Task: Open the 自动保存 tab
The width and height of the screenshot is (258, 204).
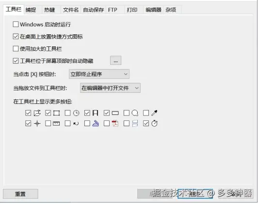Action: click(93, 10)
